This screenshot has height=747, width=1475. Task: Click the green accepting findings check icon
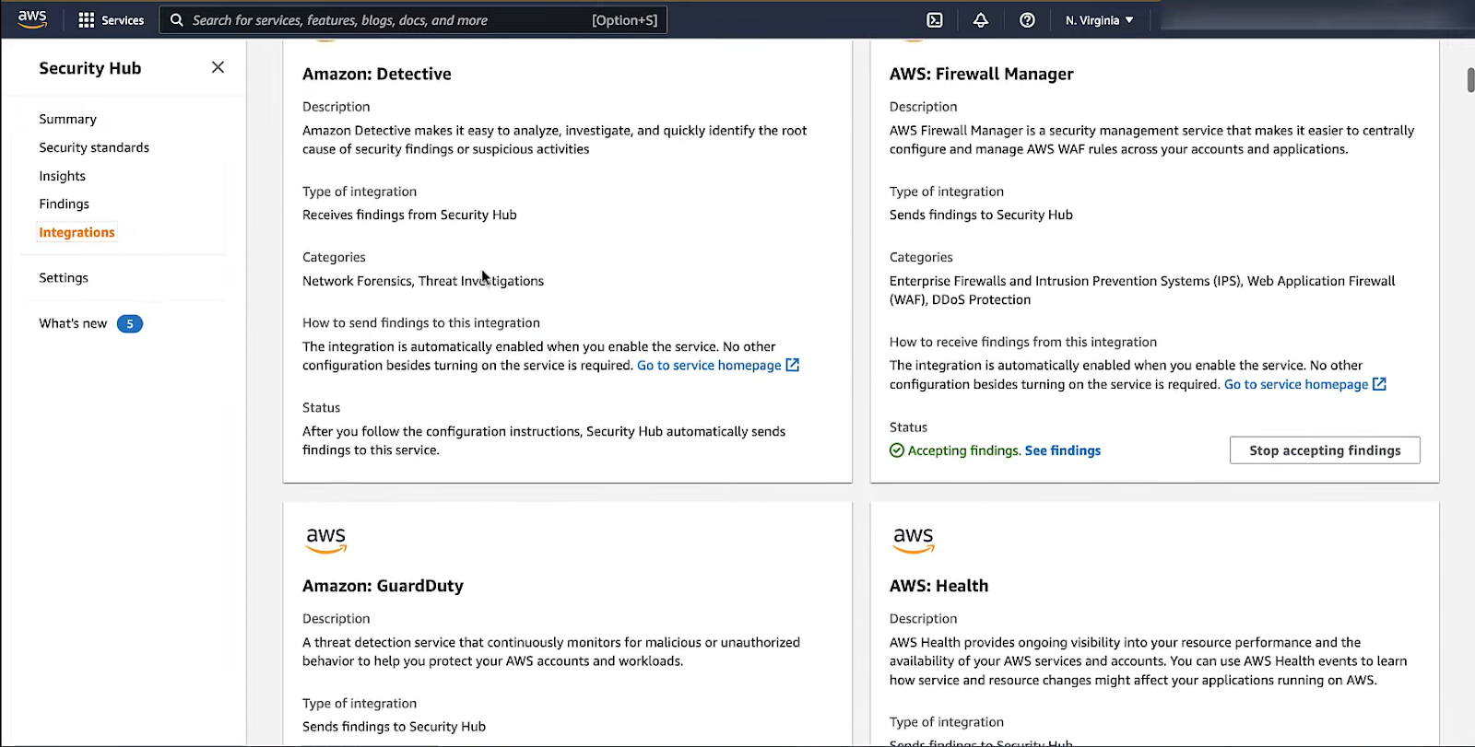[x=897, y=450]
